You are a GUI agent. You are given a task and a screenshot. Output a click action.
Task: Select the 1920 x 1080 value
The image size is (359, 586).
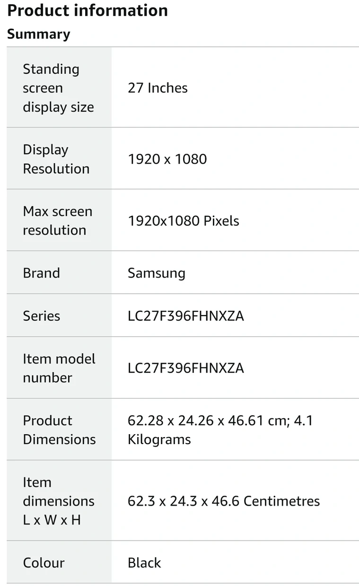click(x=167, y=159)
